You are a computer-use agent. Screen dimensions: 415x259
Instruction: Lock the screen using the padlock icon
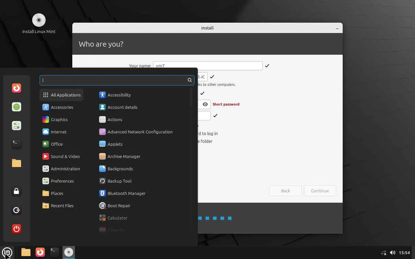coord(17,191)
